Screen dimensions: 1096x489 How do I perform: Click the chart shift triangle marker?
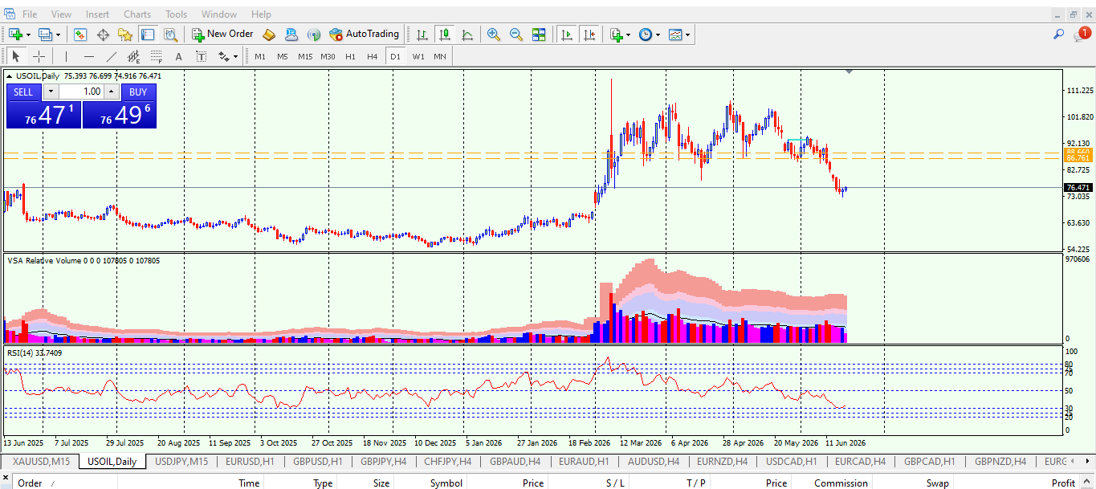850,71
